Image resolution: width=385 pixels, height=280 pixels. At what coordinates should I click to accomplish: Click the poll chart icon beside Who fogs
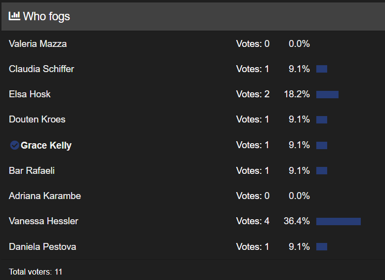coord(14,16)
